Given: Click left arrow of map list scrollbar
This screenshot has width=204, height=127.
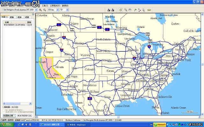Looking at the screenshot, I should pos(4,104).
